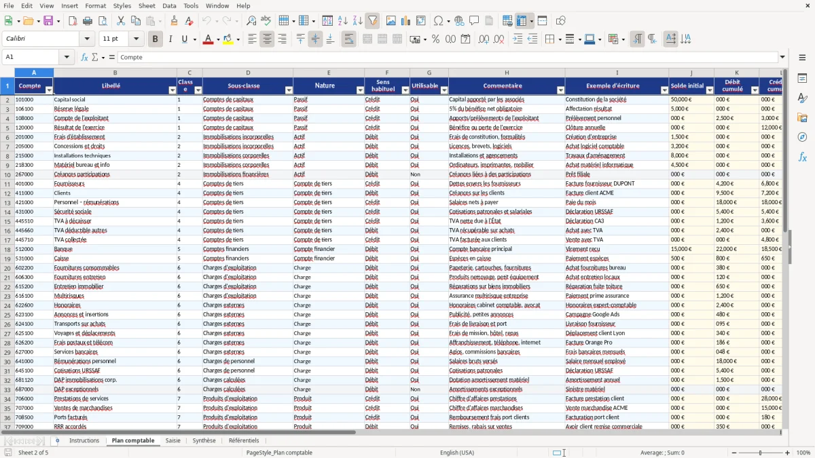The height and width of the screenshot is (458, 815).
Task: Toggle Underline formatting
Action: [x=185, y=39]
